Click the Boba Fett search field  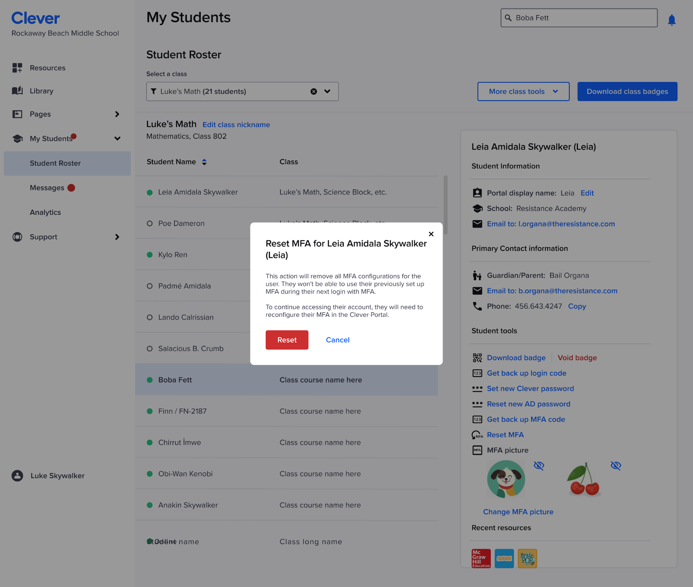tap(578, 18)
